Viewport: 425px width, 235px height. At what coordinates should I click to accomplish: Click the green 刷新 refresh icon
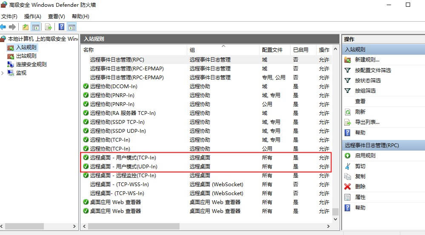point(348,112)
